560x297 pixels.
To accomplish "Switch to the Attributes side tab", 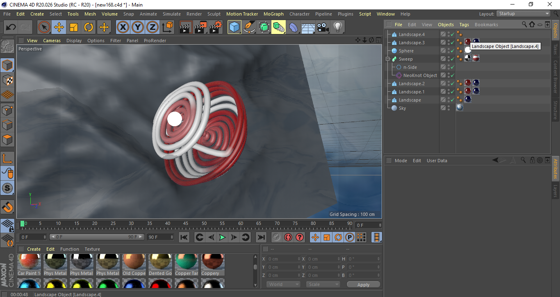I will coord(555,169).
